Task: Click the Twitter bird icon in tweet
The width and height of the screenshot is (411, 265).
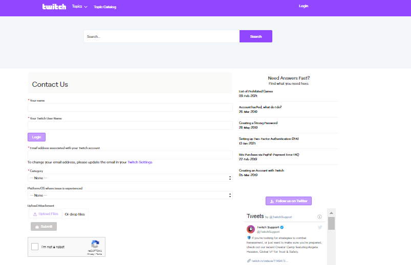Action: [320, 227]
